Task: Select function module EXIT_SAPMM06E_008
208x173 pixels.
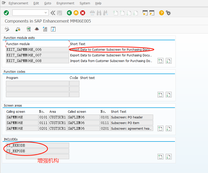Action: (37, 61)
